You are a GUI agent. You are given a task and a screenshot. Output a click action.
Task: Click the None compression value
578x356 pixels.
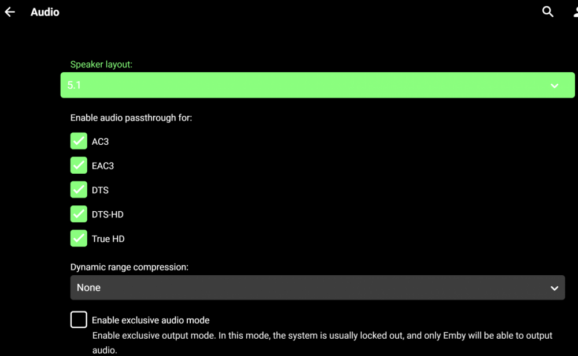88,287
